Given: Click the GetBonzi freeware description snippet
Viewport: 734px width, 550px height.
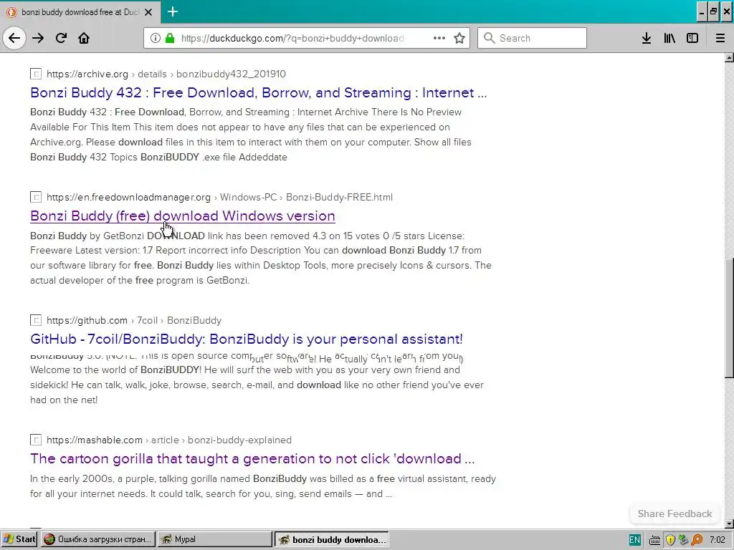Looking at the screenshot, I should pyautogui.click(x=261, y=258).
